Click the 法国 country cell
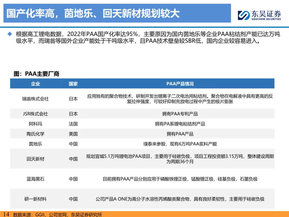The width and height of the screenshot is (289, 217). (73, 124)
